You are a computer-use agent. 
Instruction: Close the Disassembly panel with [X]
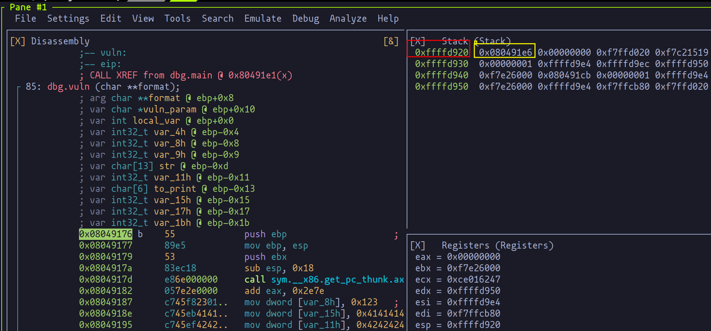coord(18,41)
